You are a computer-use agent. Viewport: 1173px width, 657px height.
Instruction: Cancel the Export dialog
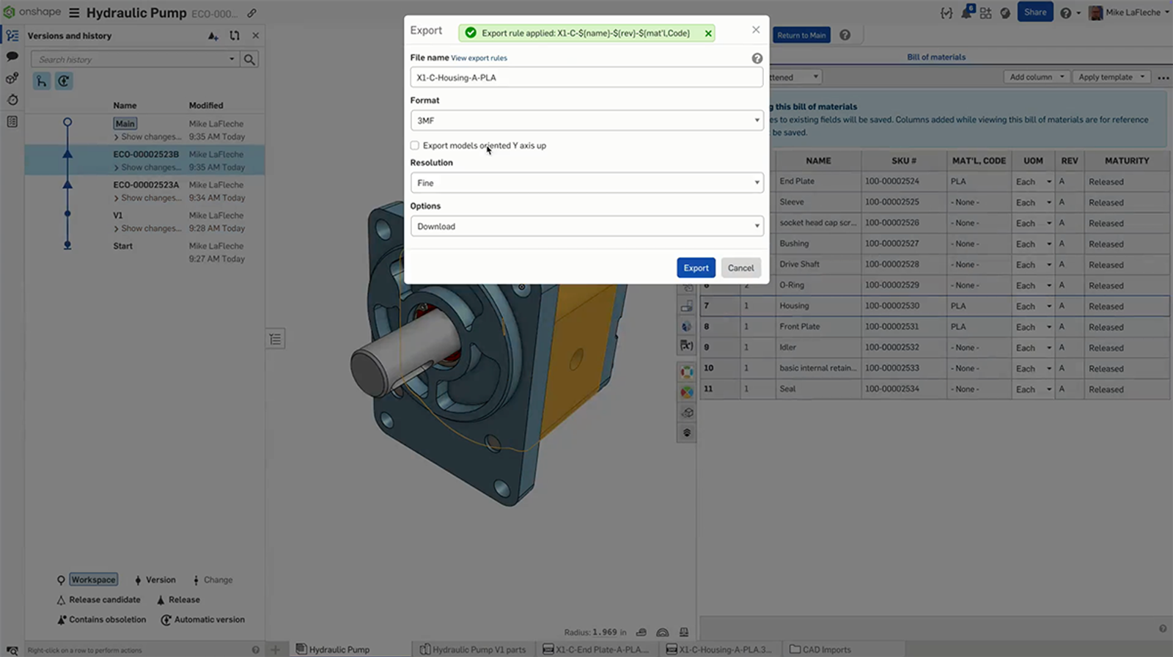[x=740, y=268]
